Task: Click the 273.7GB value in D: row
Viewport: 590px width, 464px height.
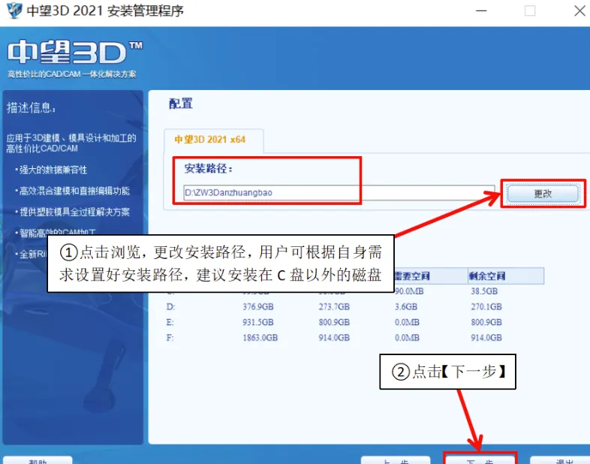Action: coord(334,306)
